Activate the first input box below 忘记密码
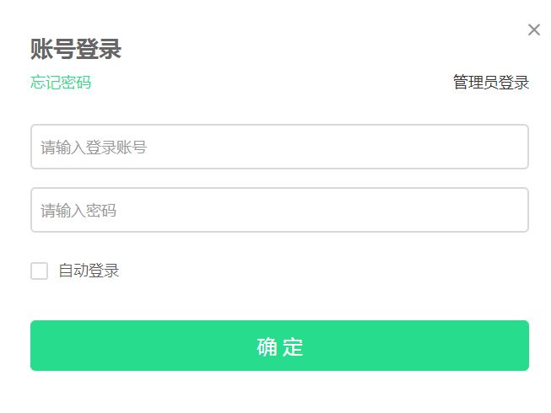Screen dimensions: 551x413 coord(279,147)
